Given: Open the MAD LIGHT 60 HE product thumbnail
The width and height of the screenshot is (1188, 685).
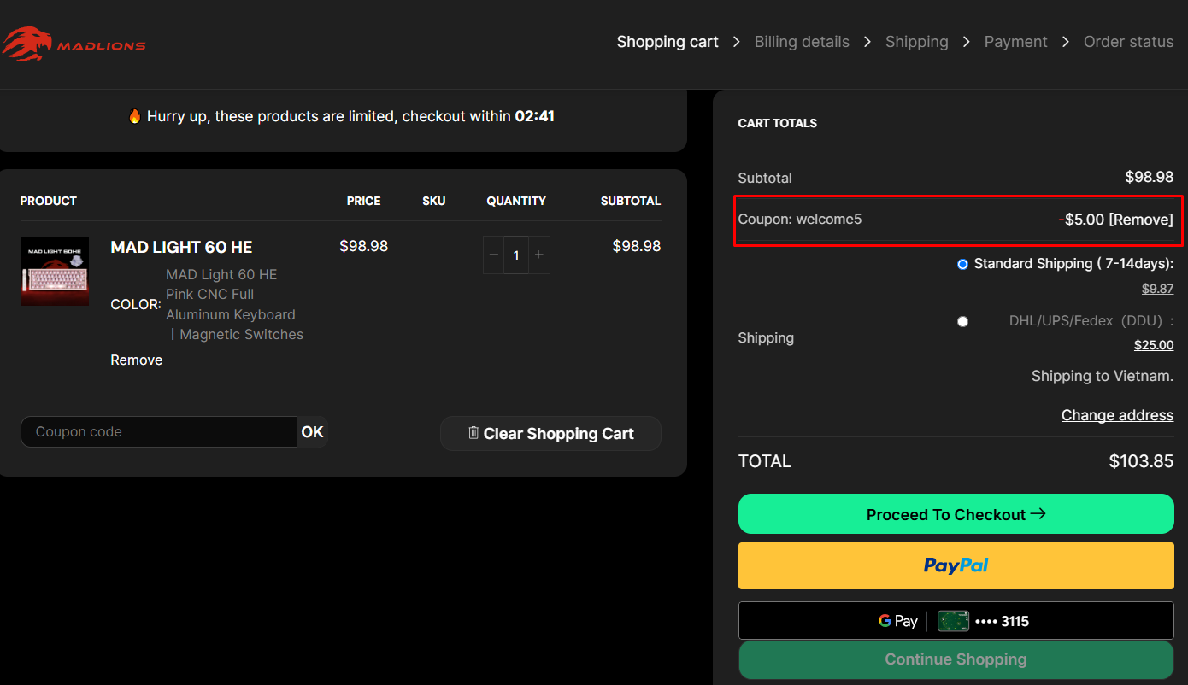Looking at the screenshot, I should [55, 272].
